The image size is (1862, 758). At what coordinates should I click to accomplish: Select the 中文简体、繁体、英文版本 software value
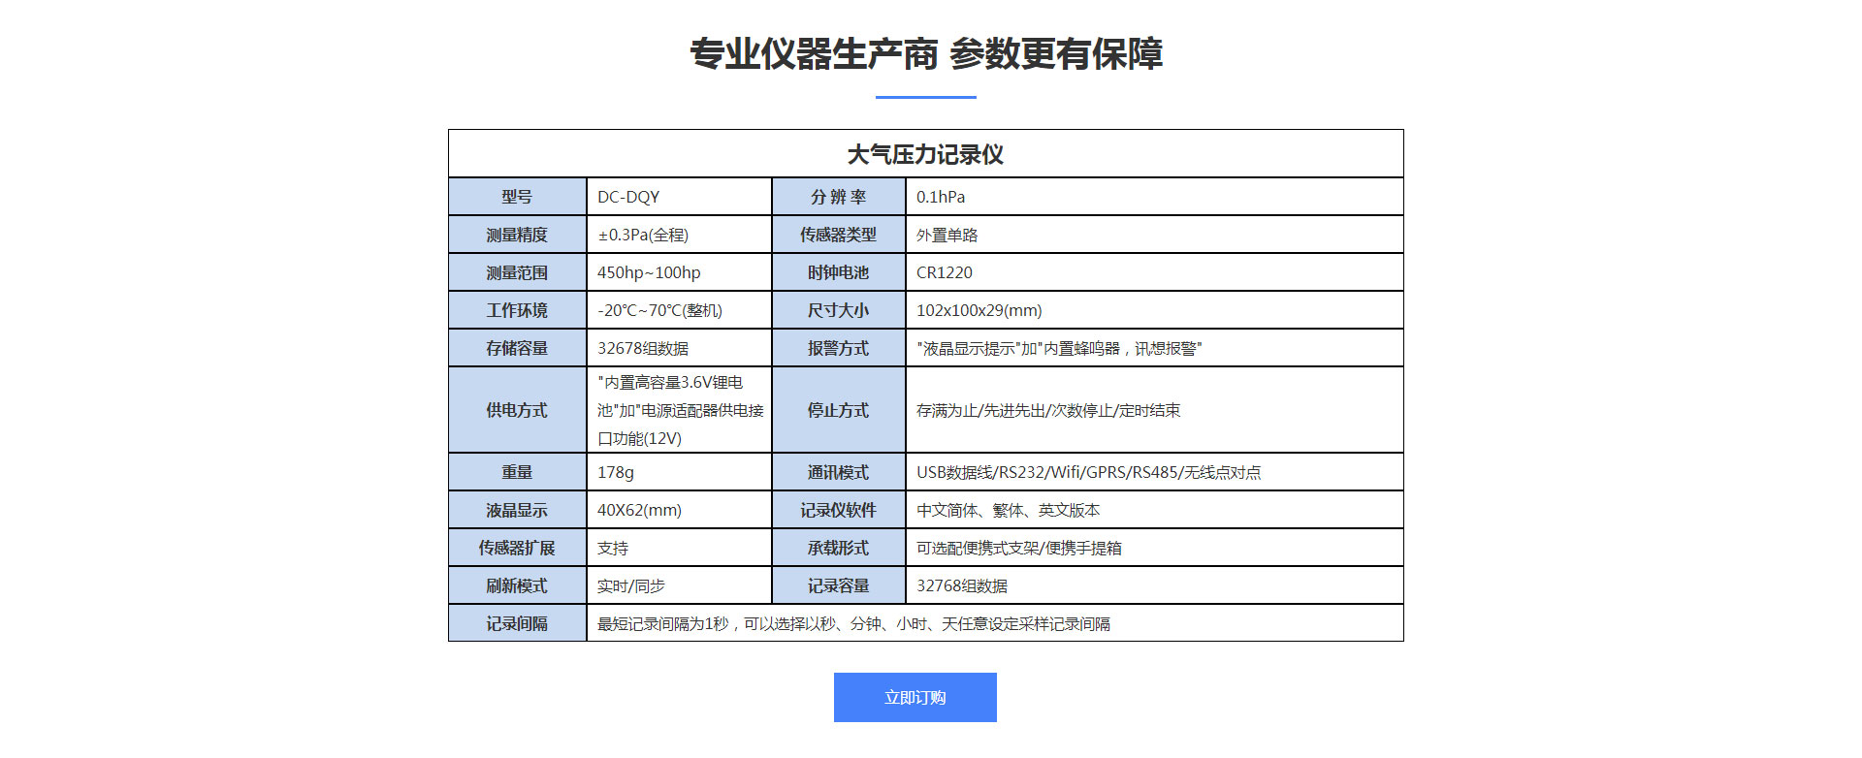(x=1008, y=510)
